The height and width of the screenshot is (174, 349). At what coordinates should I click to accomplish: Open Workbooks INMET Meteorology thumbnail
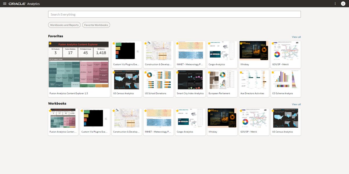pyautogui.click(x=159, y=118)
